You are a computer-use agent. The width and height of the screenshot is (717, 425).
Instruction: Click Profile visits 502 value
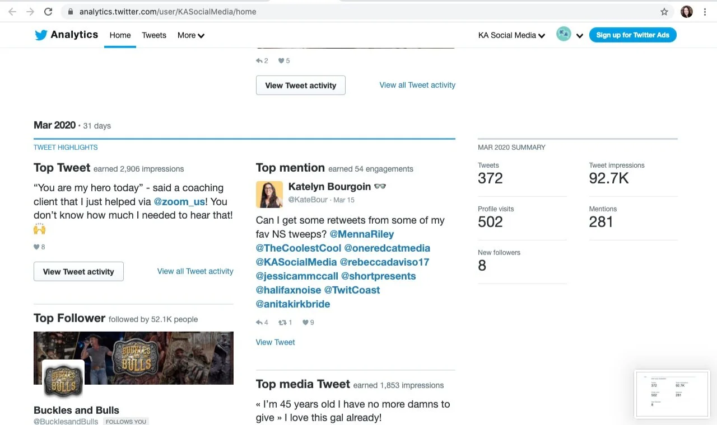[490, 222]
